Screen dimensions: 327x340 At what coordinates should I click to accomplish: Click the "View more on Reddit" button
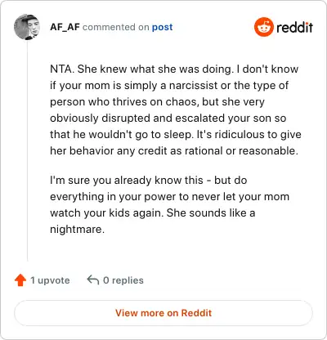pyautogui.click(x=163, y=313)
